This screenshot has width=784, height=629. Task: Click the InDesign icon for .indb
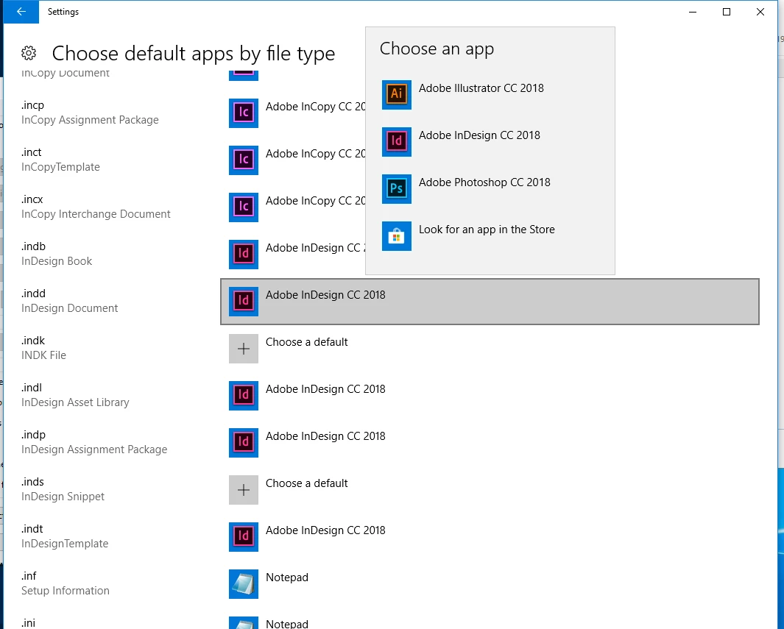point(244,255)
